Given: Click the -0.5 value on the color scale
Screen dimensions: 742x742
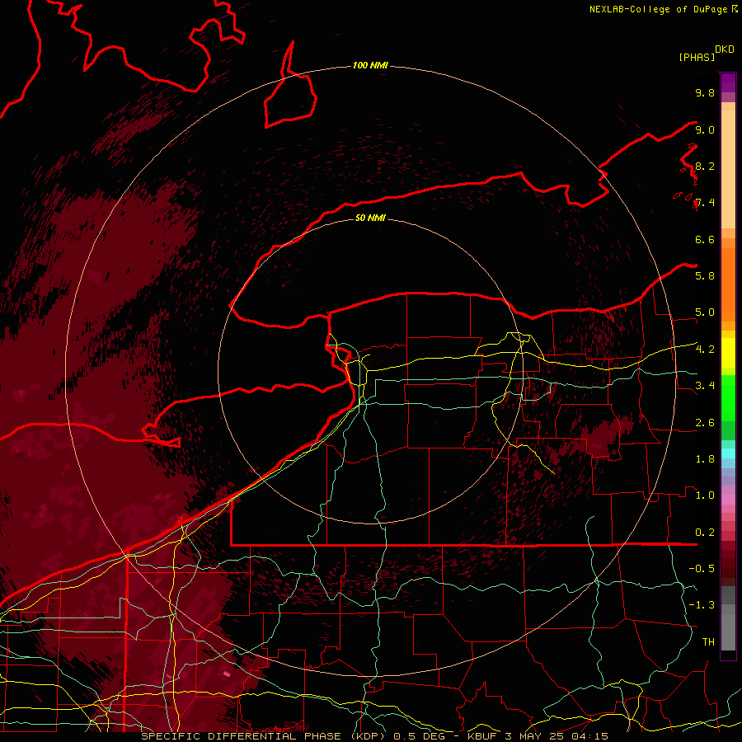Looking at the screenshot, I should (x=702, y=568).
